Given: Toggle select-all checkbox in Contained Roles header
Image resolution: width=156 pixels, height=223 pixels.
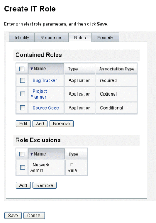Looking at the screenshot, I should click(22, 69).
